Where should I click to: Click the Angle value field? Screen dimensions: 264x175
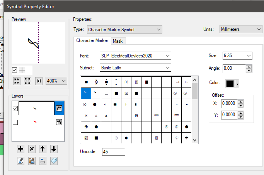coord(234,69)
